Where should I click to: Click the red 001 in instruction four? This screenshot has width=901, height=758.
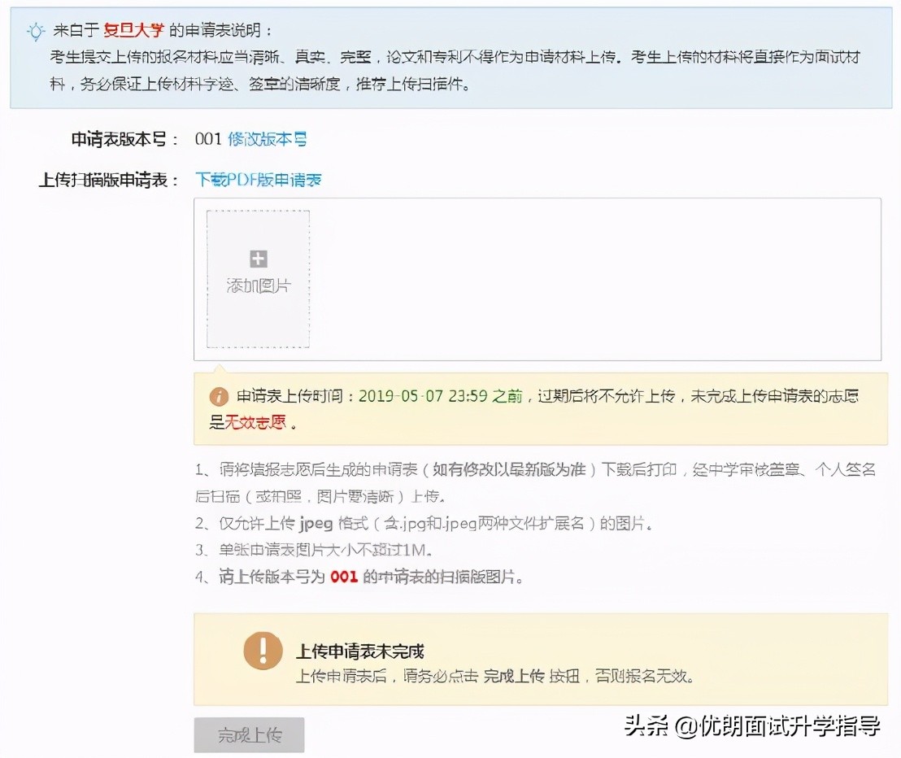click(x=344, y=577)
